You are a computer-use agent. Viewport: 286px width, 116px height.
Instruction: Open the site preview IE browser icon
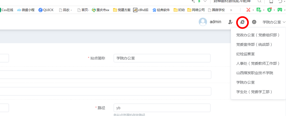242,22
